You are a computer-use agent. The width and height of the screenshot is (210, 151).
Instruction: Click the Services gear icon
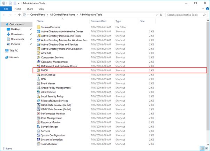point(39,131)
